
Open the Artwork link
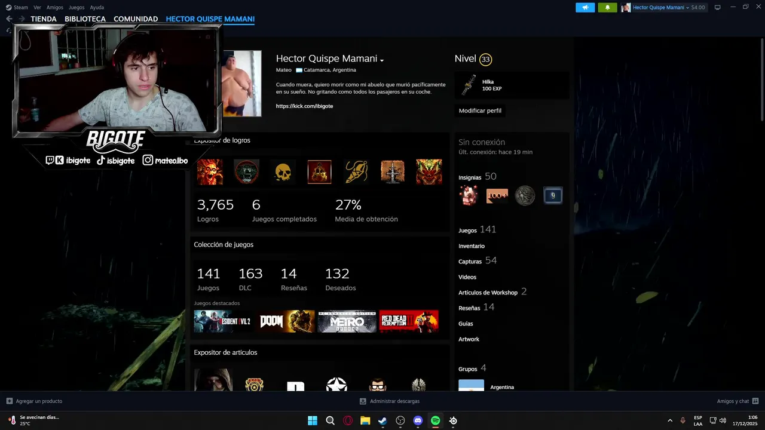pos(469,339)
